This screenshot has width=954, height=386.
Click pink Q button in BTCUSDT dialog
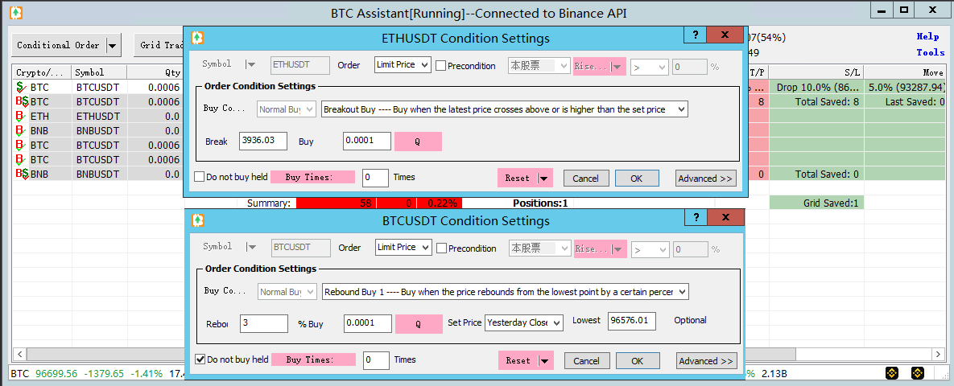(419, 323)
